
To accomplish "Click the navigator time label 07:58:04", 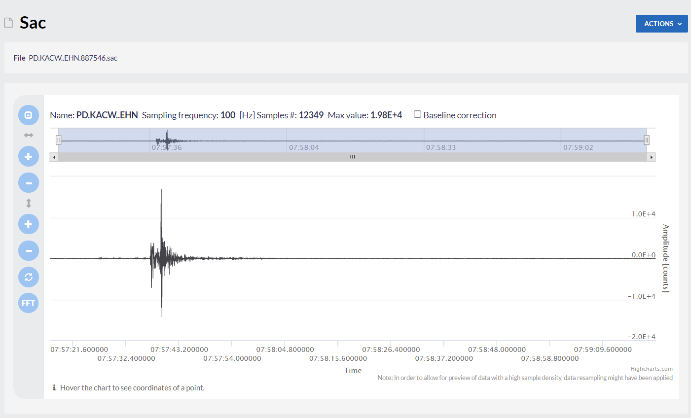I will click(304, 147).
